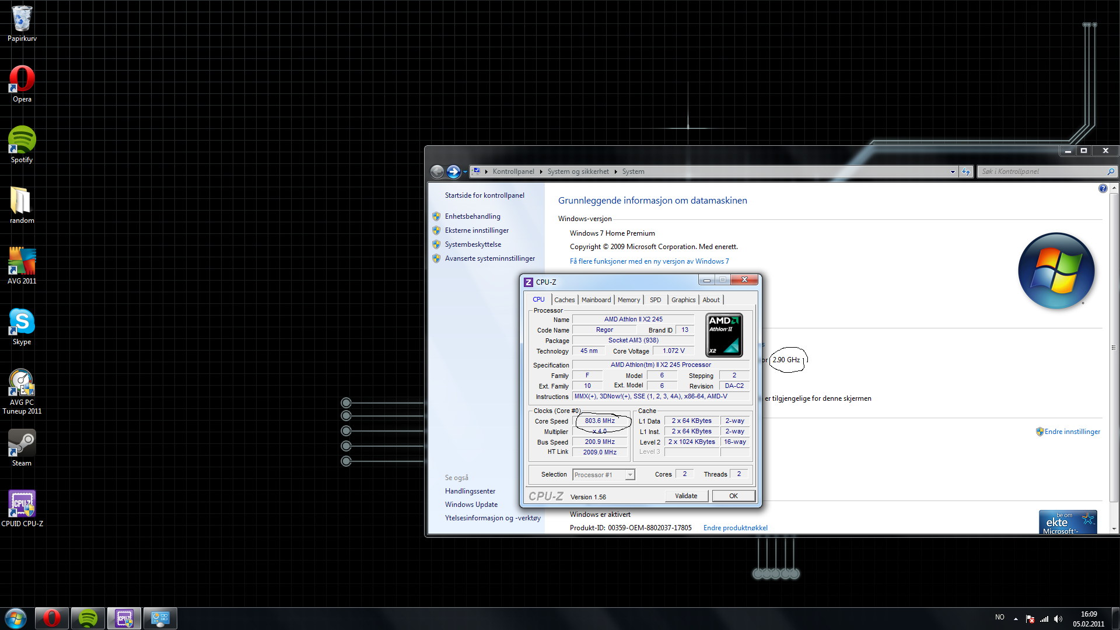The width and height of the screenshot is (1120, 630).
Task: Open the random folder on desktop
Action: pyautogui.click(x=22, y=205)
